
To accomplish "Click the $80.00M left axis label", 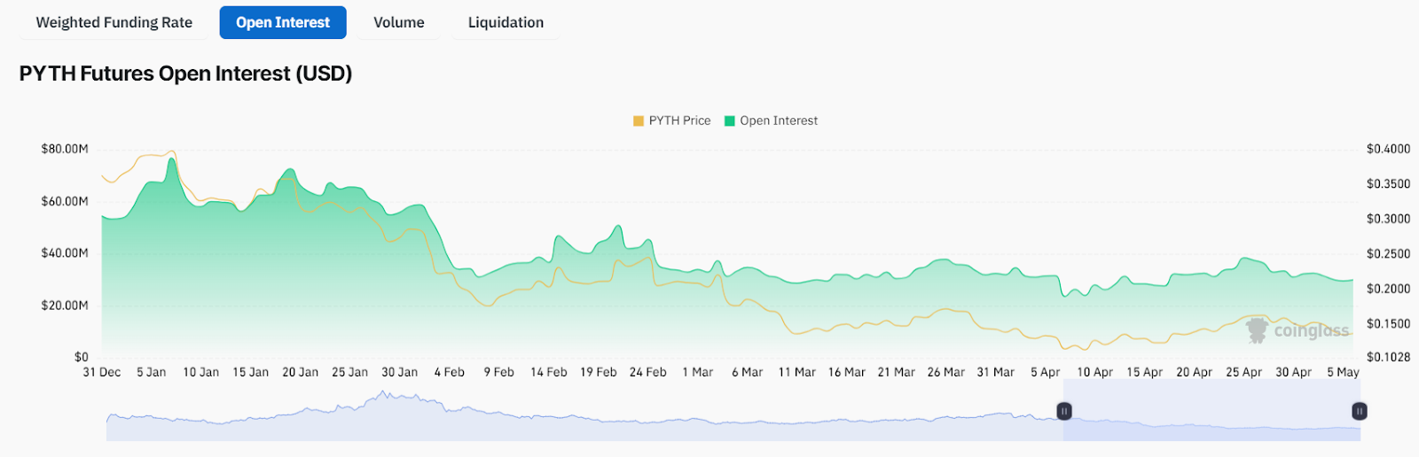I will coord(65,149).
